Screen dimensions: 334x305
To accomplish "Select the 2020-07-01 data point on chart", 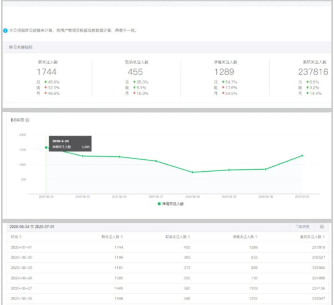I will click(x=302, y=156).
